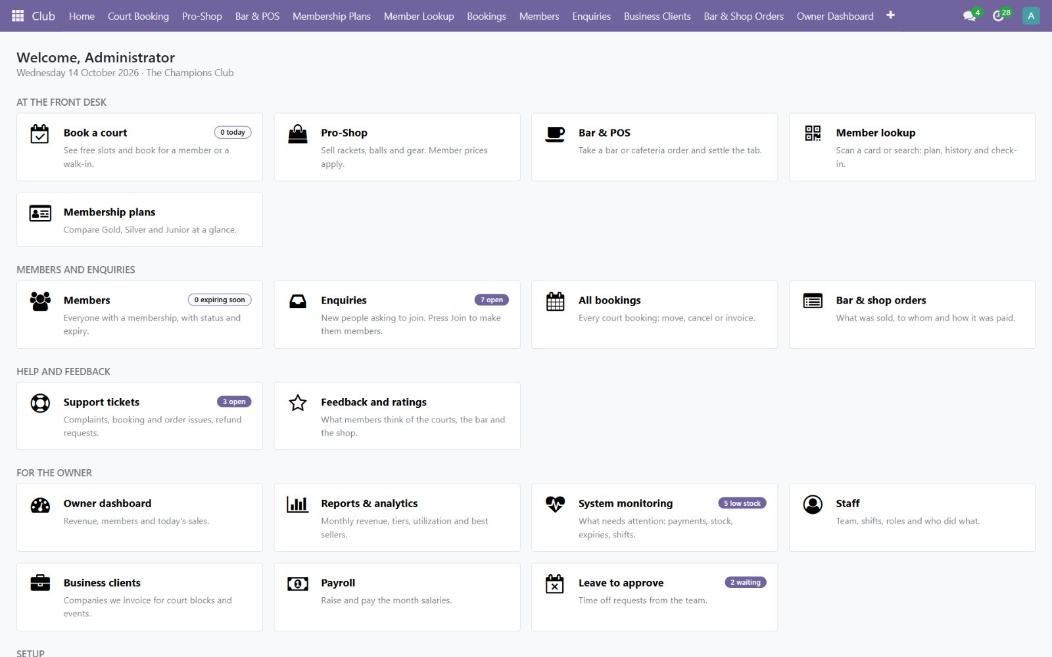
Task: Click the '7 open' enquiries badge
Action: coord(491,300)
